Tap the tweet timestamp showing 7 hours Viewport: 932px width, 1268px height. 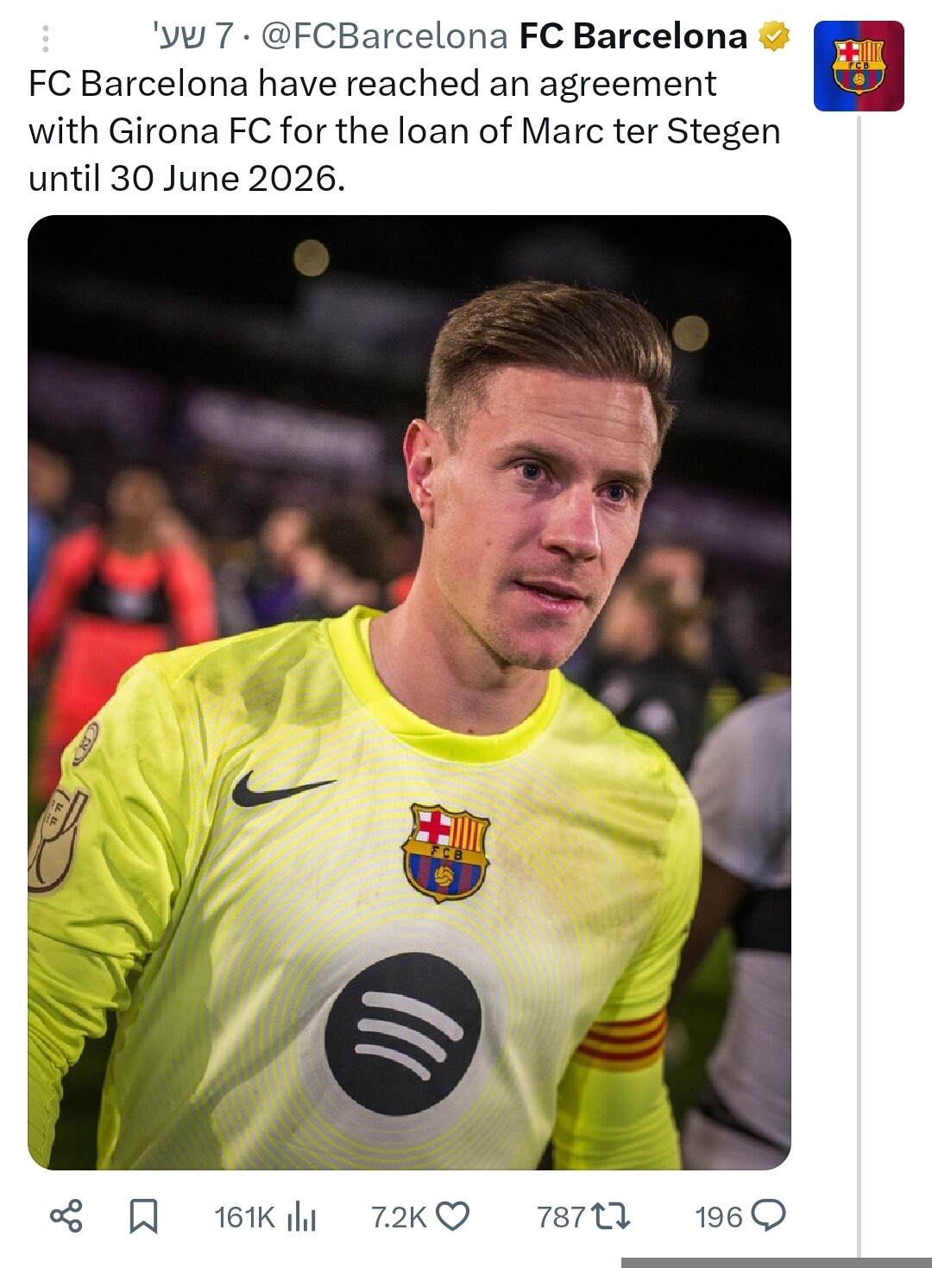pyautogui.click(x=192, y=36)
